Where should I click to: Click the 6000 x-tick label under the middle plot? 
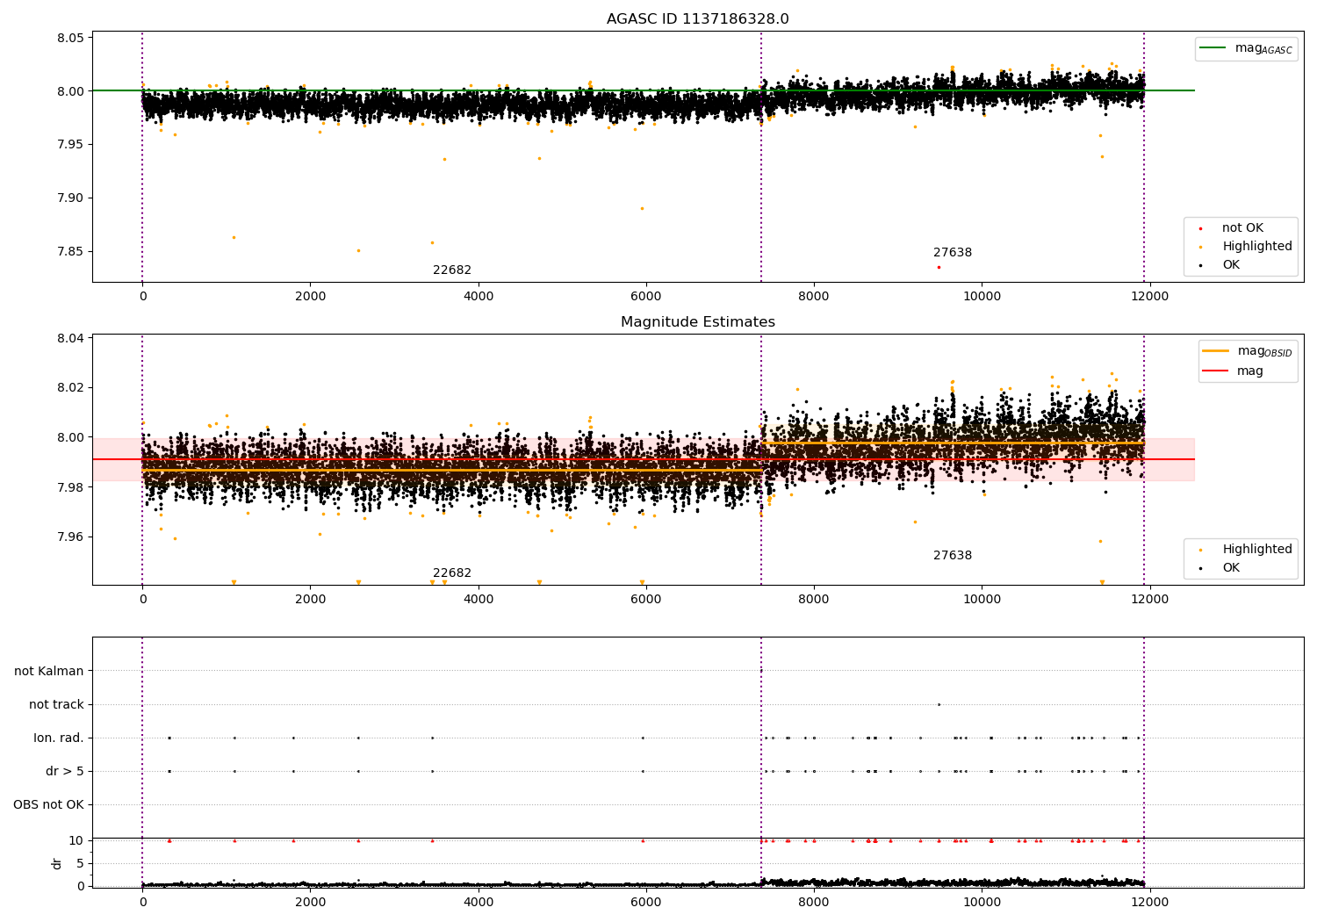pyautogui.click(x=646, y=600)
